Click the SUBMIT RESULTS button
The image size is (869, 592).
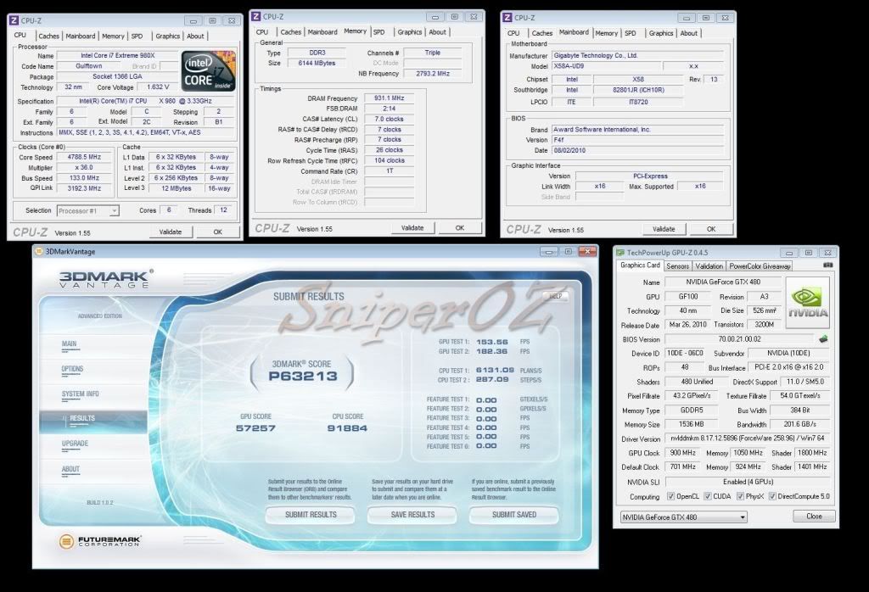point(310,515)
